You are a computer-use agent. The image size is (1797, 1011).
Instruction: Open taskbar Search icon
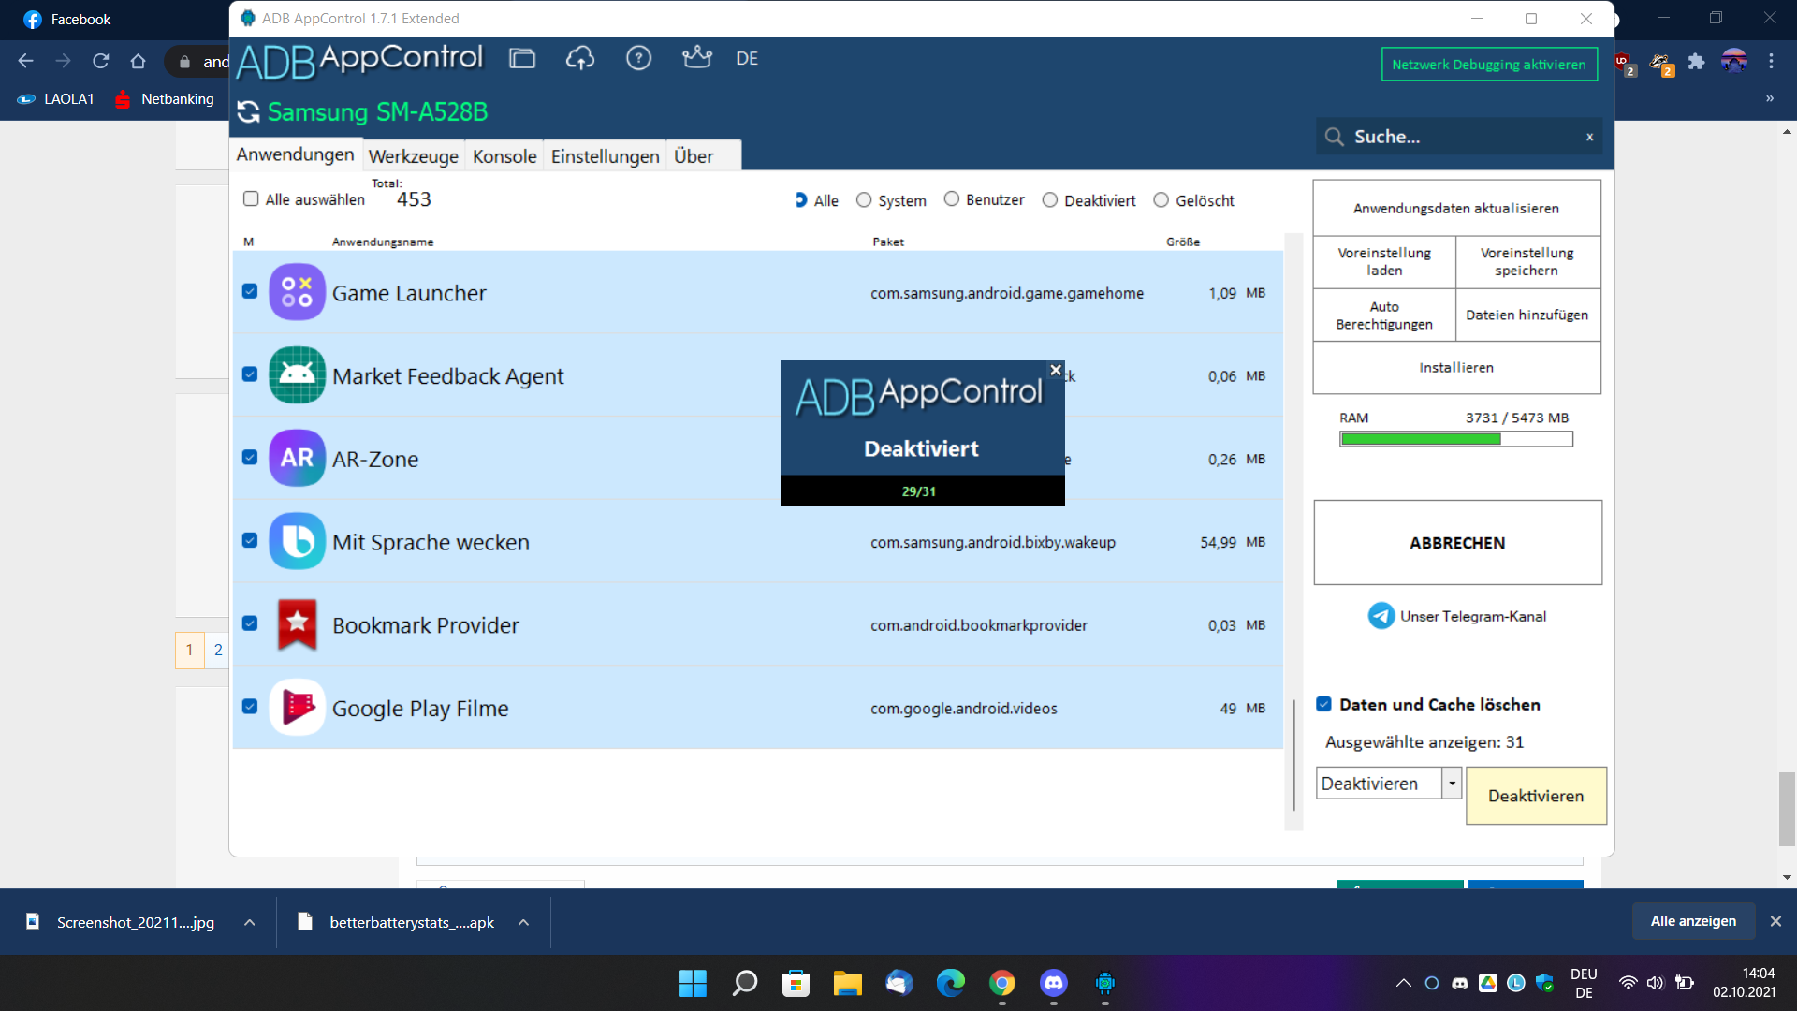point(744,983)
